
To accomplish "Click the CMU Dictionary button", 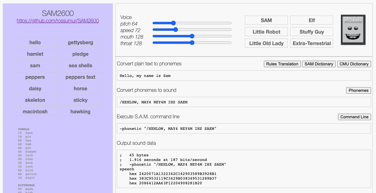I will (354, 64).
